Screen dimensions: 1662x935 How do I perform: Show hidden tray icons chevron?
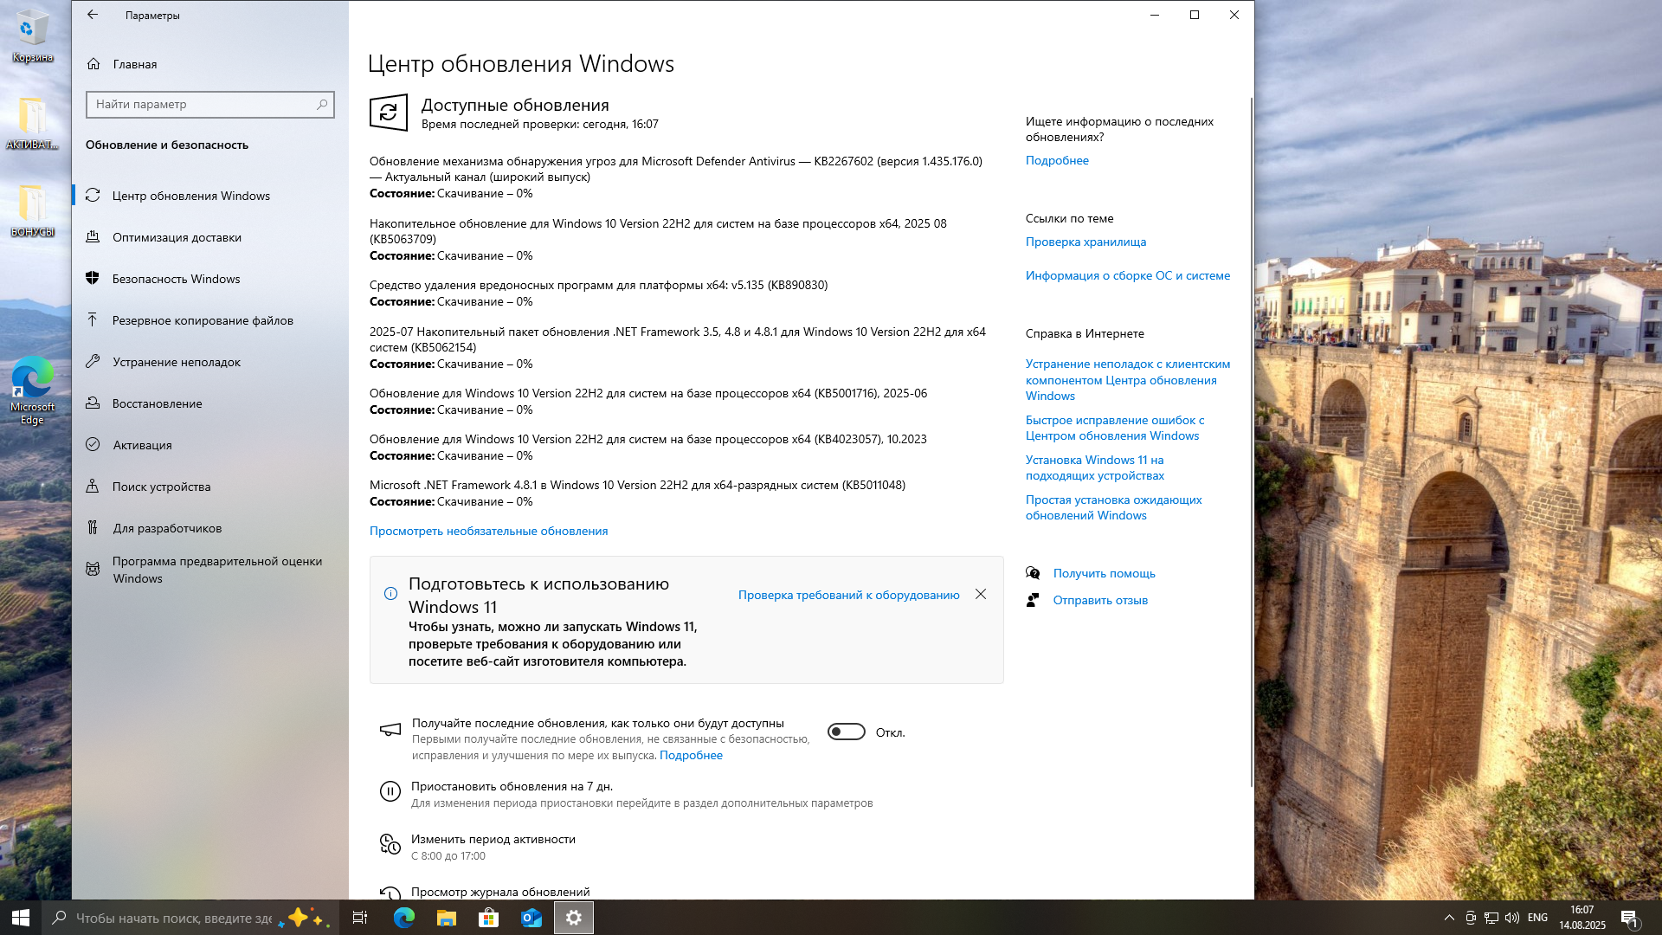(1449, 918)
